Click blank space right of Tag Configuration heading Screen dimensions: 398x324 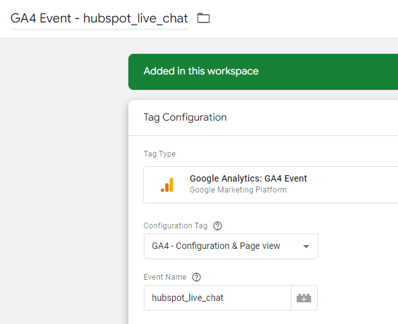click(x=312, y=117)
